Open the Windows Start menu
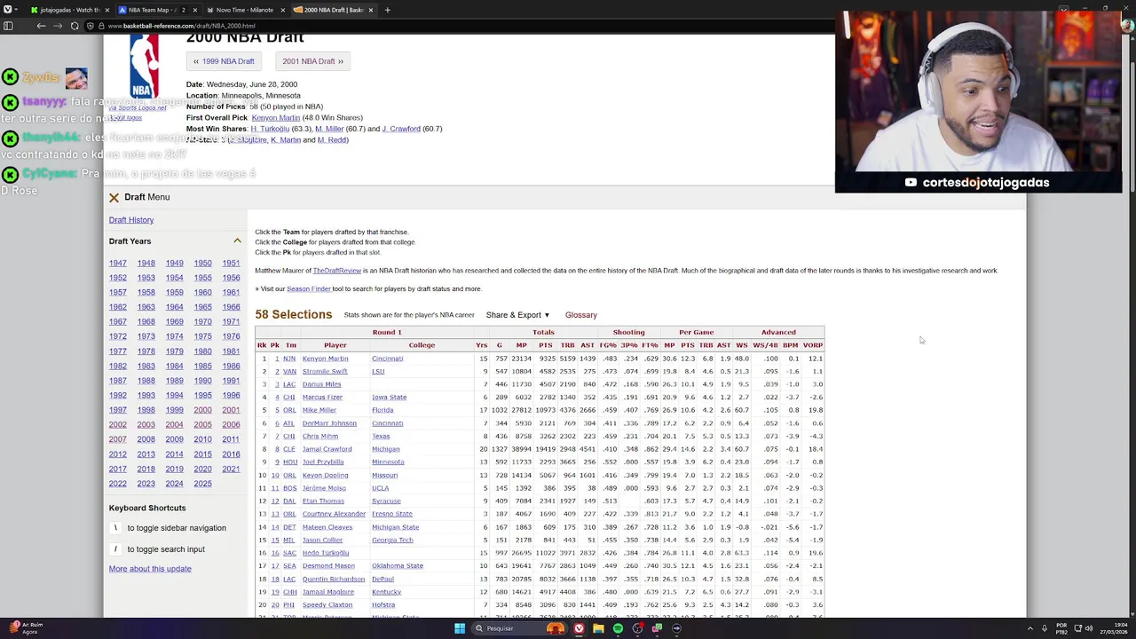The image size is (1136, 639). 460,628
